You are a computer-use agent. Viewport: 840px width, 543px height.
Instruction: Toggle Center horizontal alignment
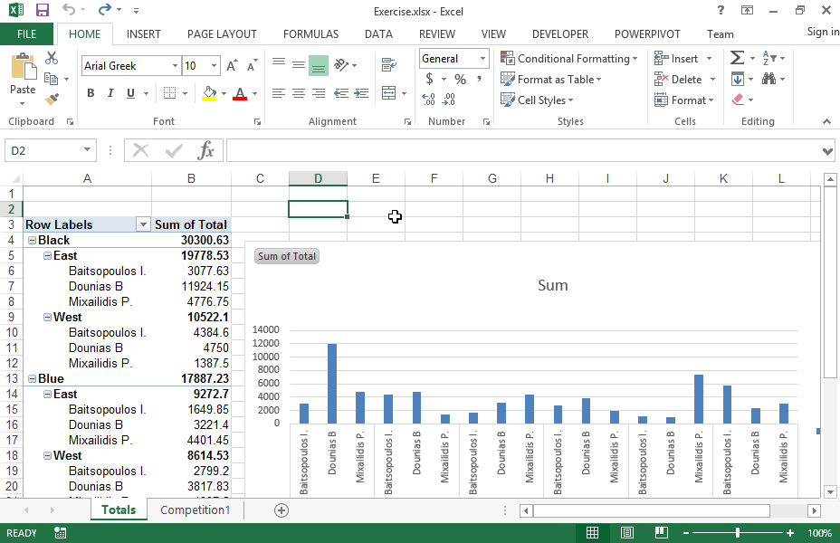[x=299, y=94]
